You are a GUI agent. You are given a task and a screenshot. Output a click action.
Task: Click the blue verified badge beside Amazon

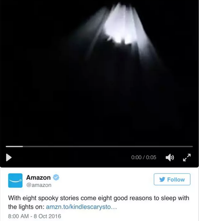point(56,177)
